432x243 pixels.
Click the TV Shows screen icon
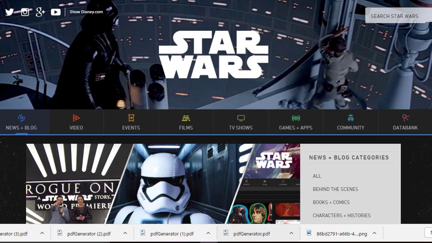click(241, 118)
